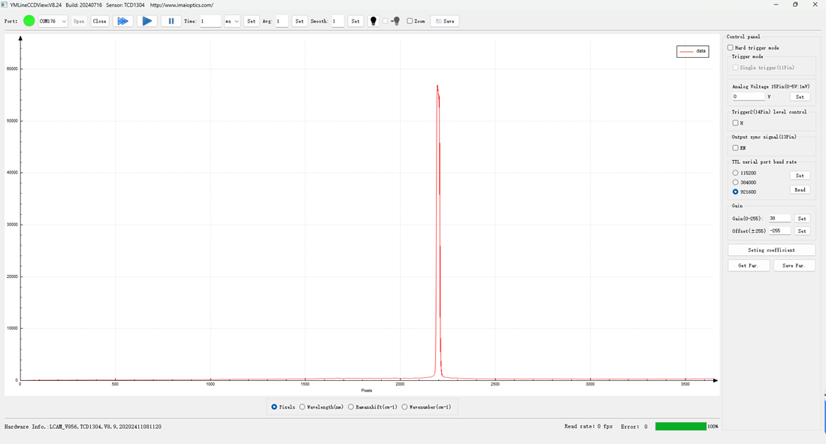
Task: Focus the Smooth input field
Action: pos(337,21)
